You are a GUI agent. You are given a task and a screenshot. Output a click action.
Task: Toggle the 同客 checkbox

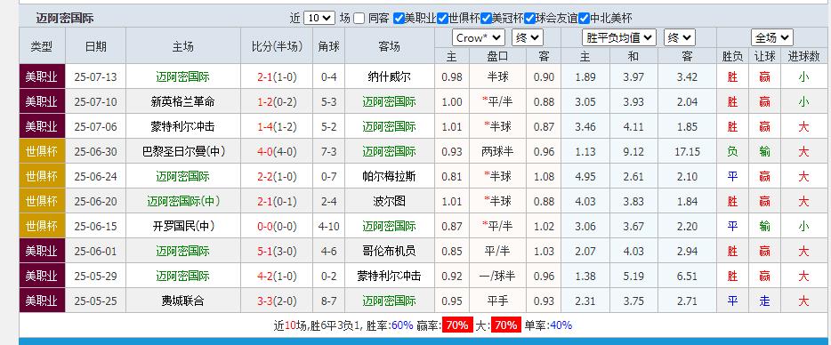[359, 19]
